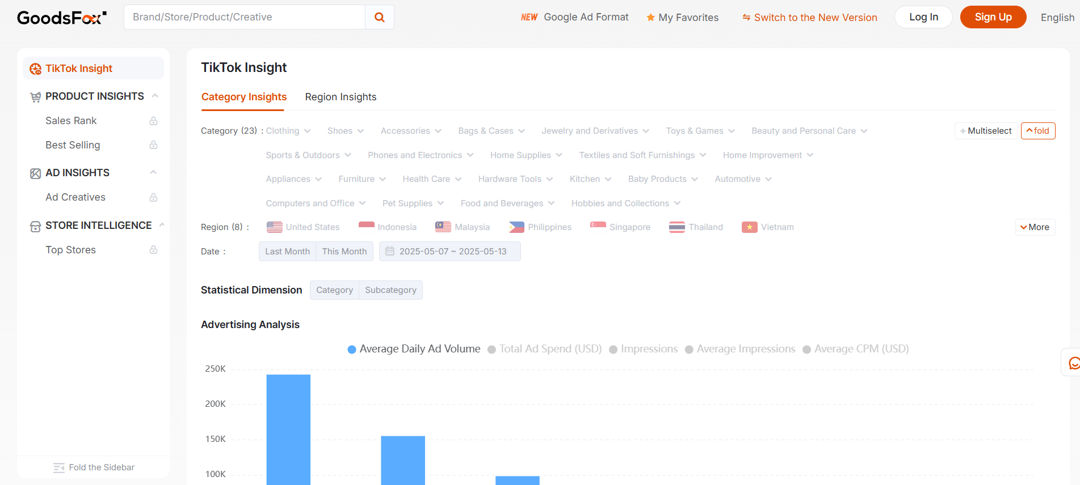The height and width of the screenshot is (485, 1080).
Task: Click the lock icon beside Best Selling
Action: 153,145
